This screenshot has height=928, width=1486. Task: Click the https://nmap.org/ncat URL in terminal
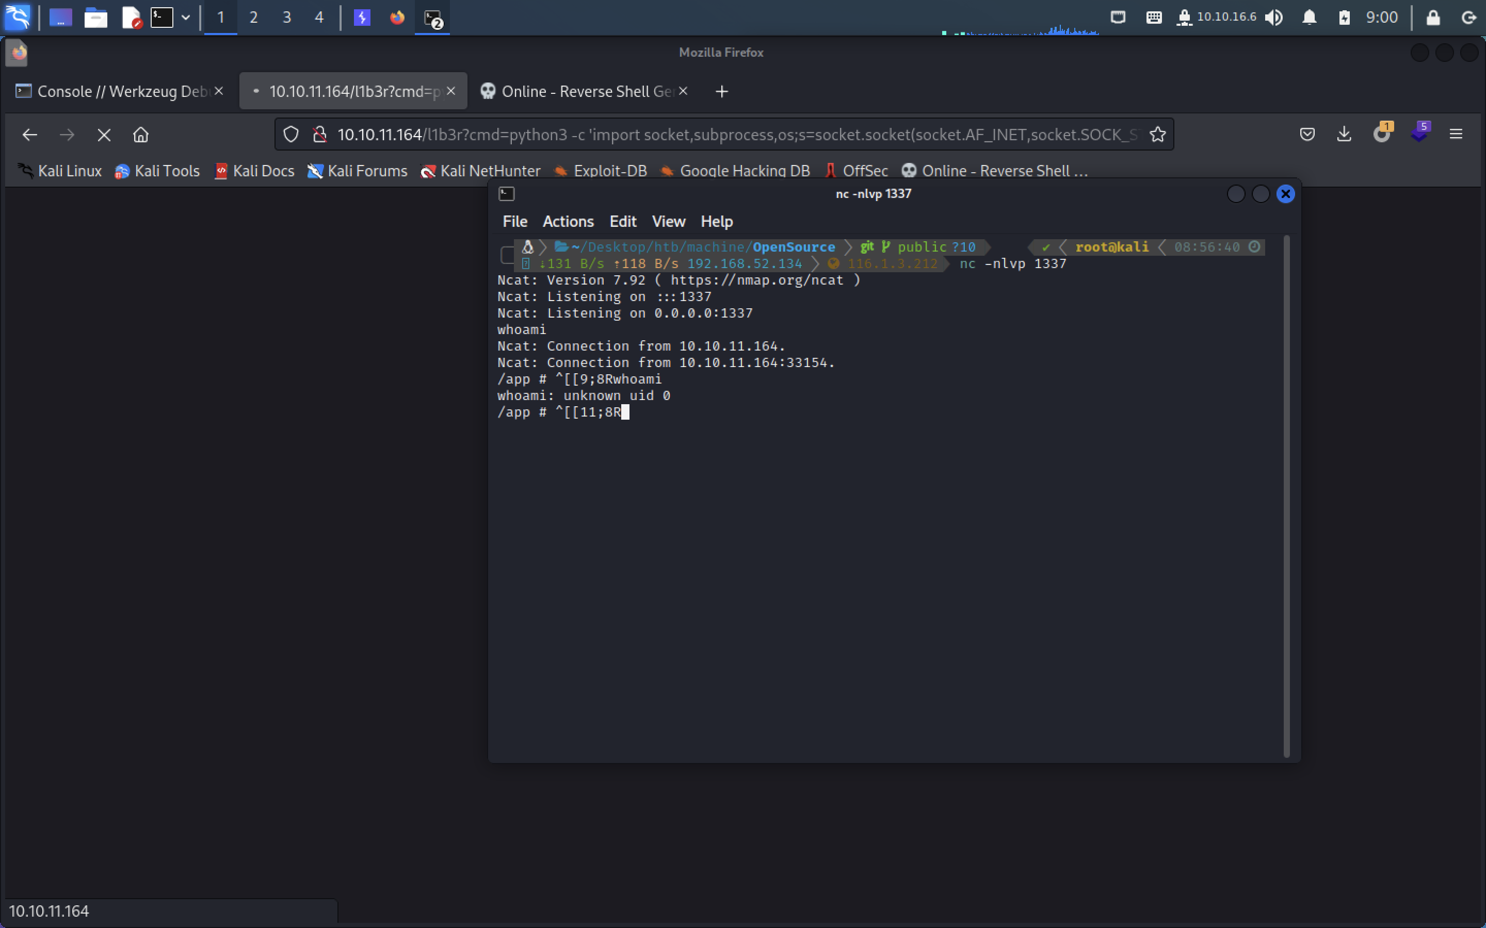click(757, 280)
